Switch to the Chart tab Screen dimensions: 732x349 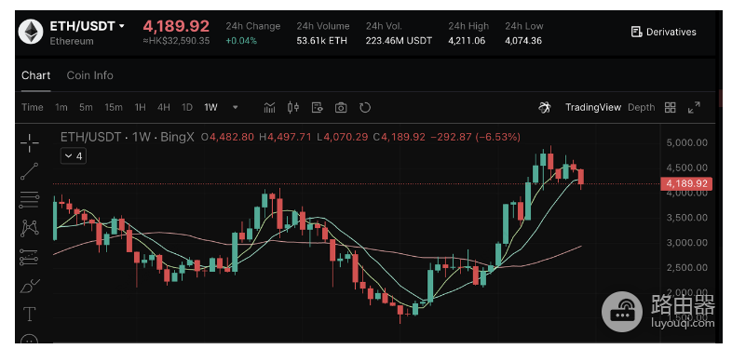tap(36, 75)
